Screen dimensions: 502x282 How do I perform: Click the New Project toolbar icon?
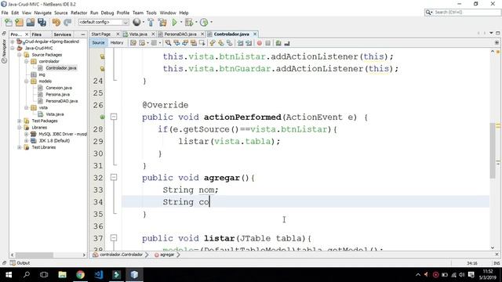(x=19, y=22)
